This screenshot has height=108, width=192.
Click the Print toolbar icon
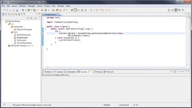coord(17,10)
